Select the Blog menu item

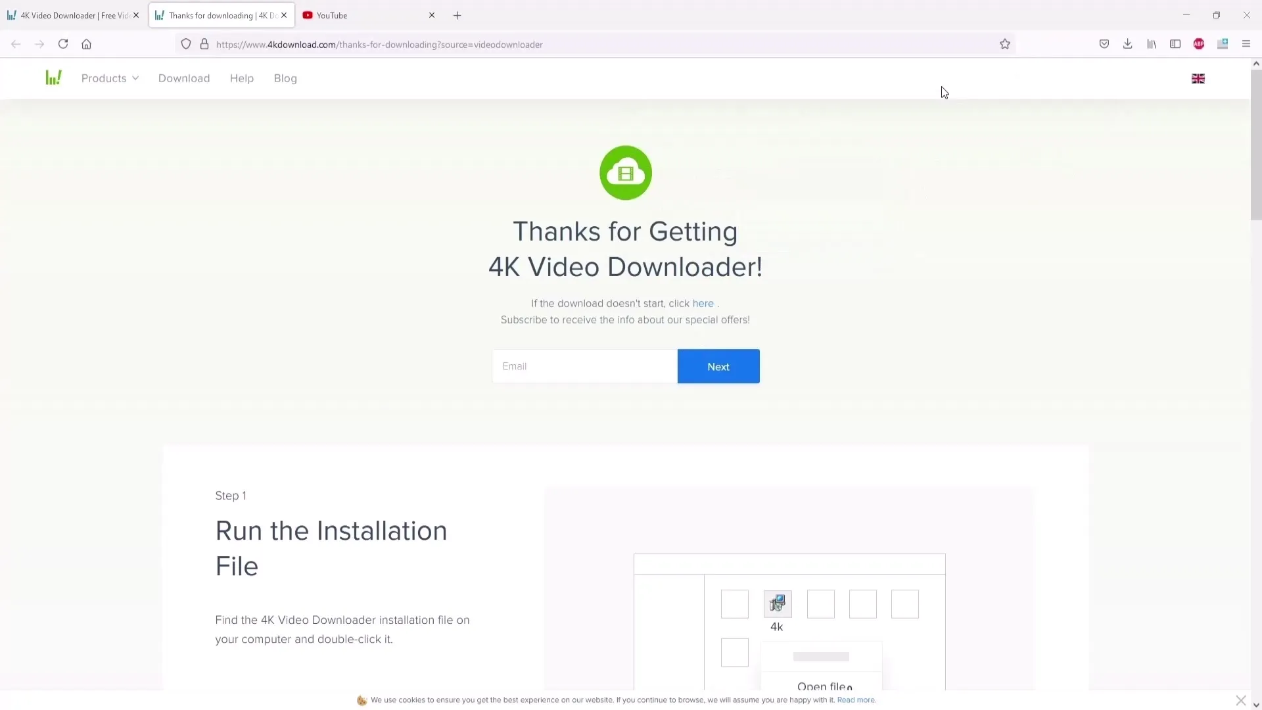pos(285,78)
